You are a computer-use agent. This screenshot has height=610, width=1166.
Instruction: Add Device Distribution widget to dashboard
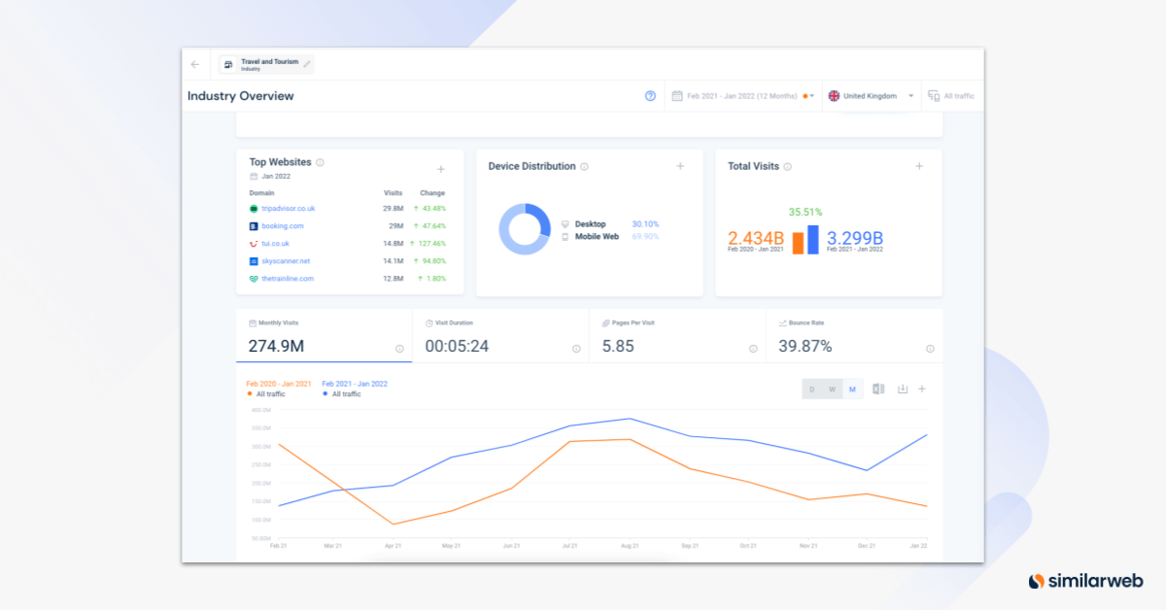[x=680, y=166]
